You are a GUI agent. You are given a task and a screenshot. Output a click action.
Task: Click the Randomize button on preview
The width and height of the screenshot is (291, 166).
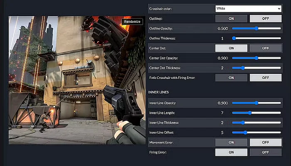[132, 22]
